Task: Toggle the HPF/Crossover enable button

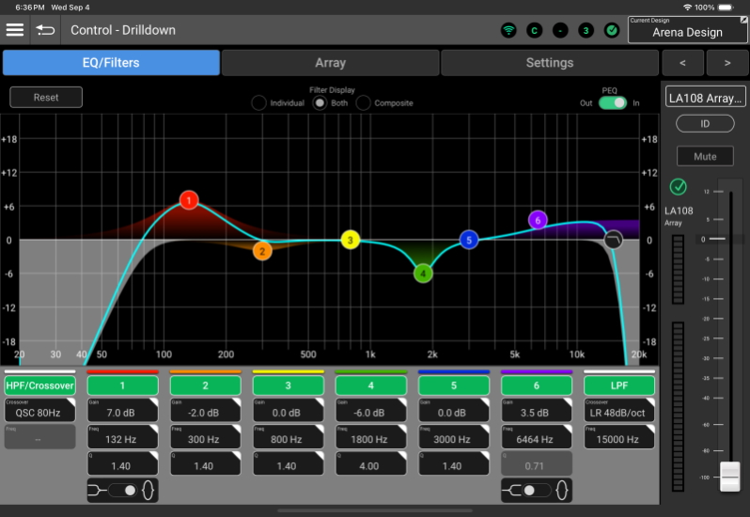Action: 39,385
